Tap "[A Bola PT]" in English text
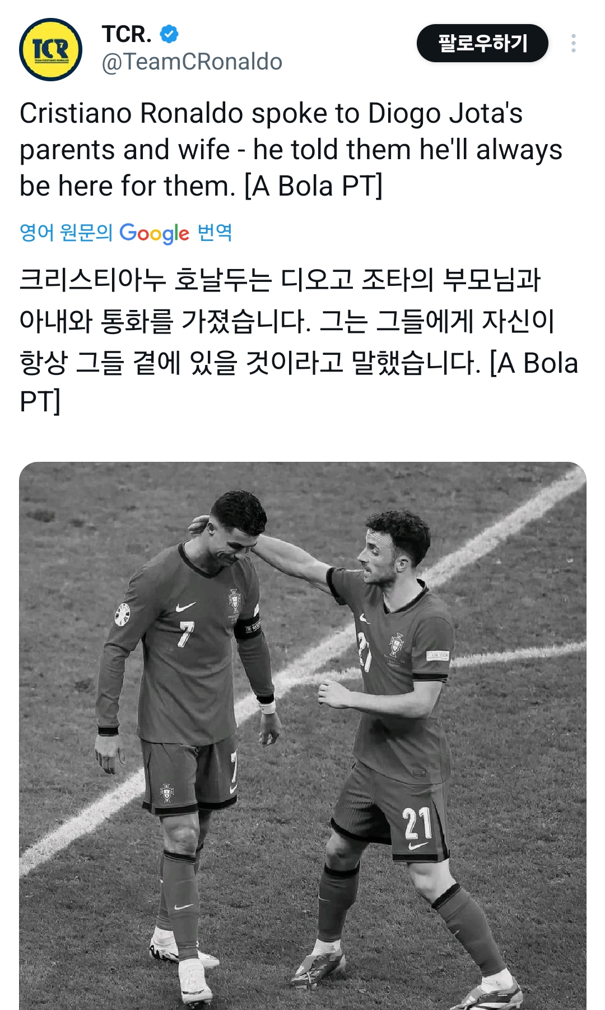 pos(314,186)
